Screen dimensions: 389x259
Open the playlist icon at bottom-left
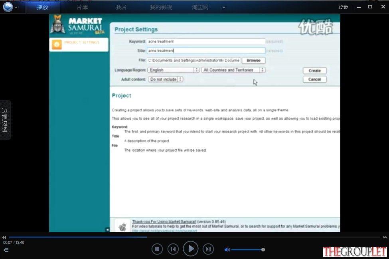6,250
